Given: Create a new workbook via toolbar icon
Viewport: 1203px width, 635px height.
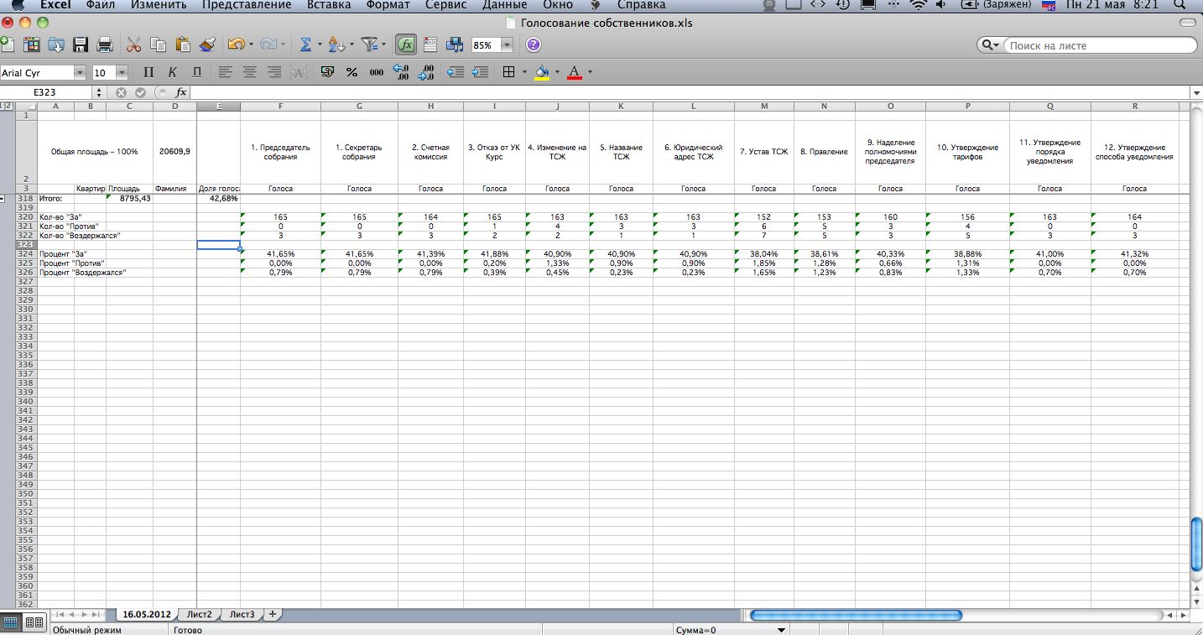Looking at the screenshot, I should pos(7,44).
